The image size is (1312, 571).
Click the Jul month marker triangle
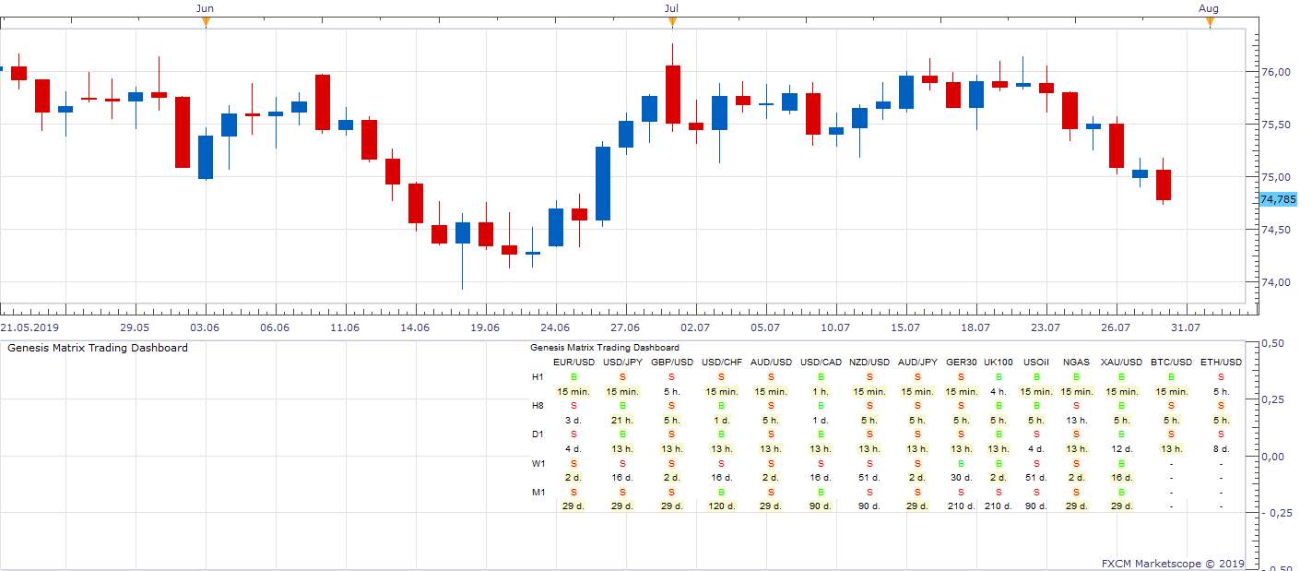(672, 23)
